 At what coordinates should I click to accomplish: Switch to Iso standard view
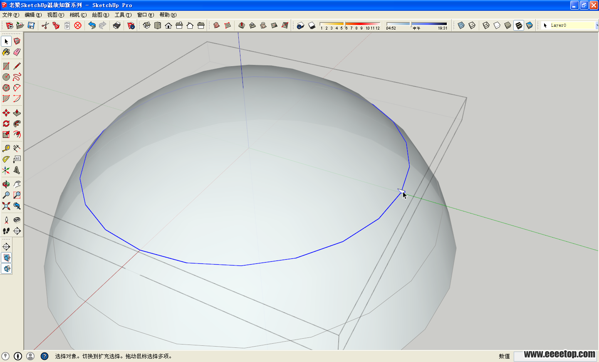coord(147,25)
